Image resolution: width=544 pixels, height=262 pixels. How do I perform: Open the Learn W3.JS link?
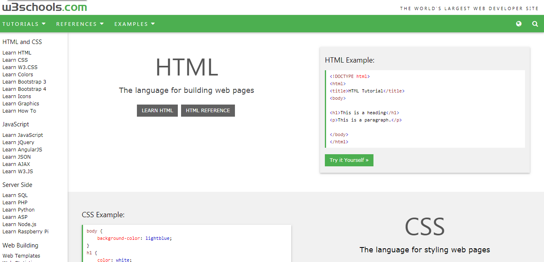17,172
